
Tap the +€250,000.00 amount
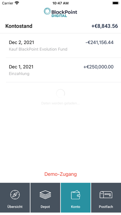(98, 67)
